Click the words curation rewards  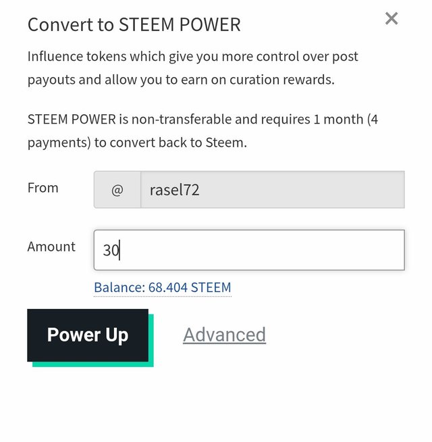282,80
